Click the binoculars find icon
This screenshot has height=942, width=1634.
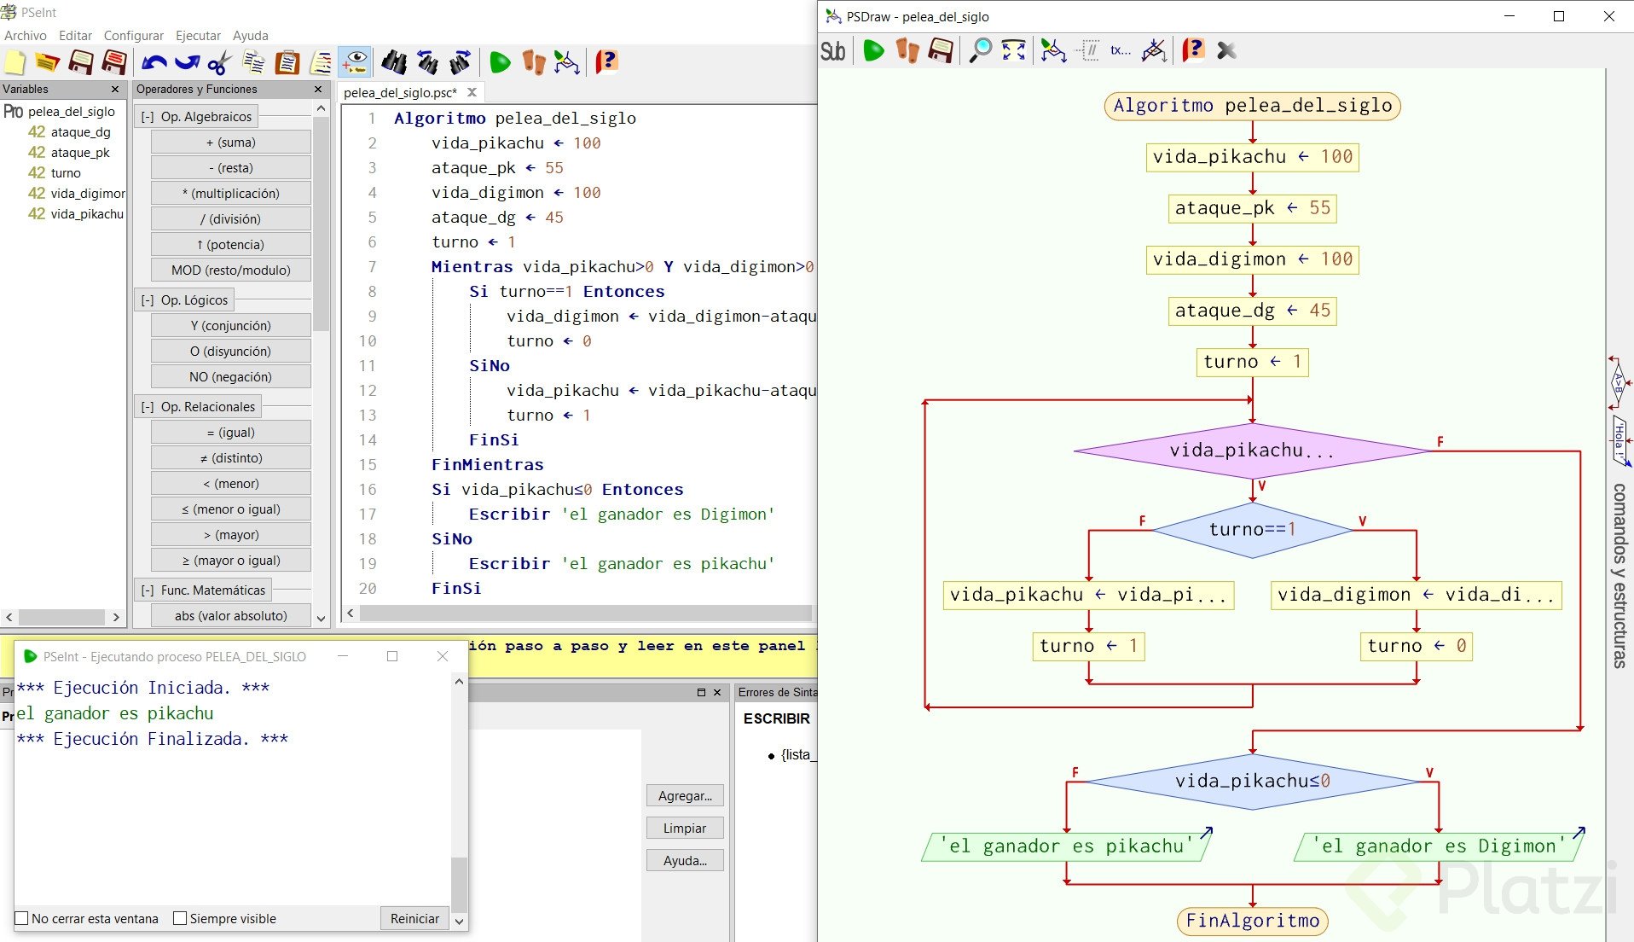click(x=393, y=62)
